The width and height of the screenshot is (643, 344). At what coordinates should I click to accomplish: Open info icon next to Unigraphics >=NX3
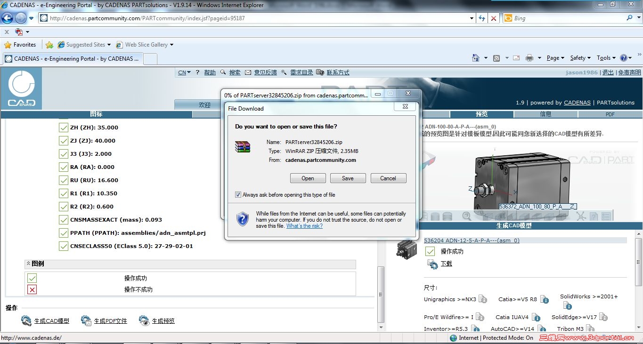pos(482,299)
